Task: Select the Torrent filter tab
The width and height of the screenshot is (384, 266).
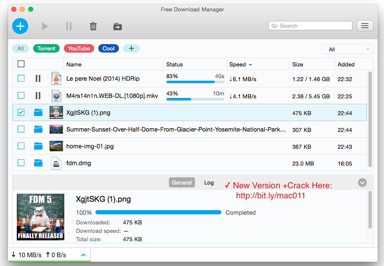Action: pos(46,48)
